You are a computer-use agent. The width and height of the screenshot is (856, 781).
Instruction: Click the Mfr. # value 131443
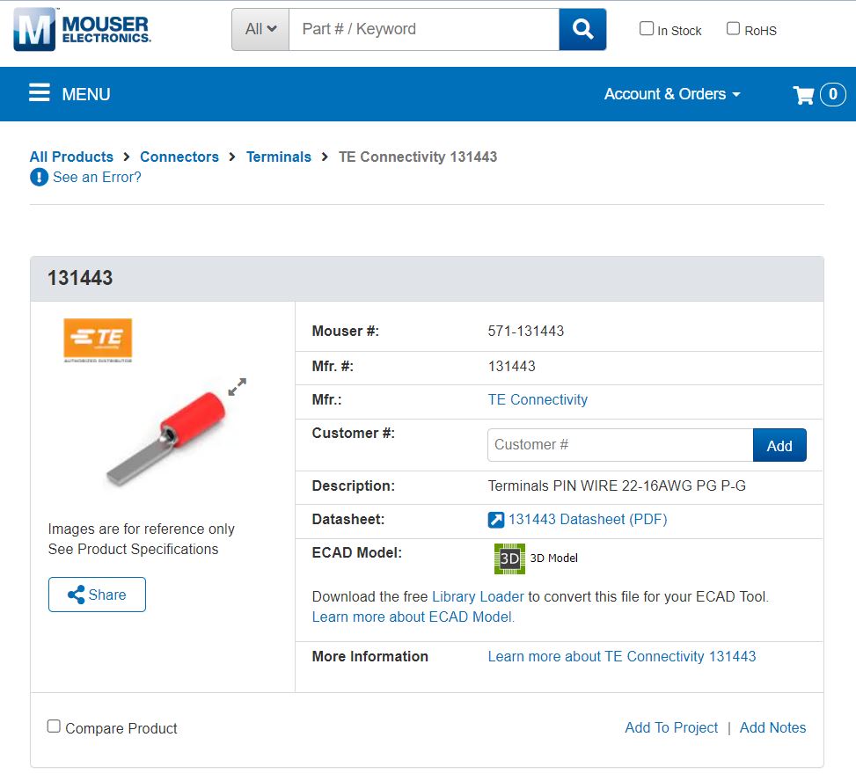click(x=511, y=366)
